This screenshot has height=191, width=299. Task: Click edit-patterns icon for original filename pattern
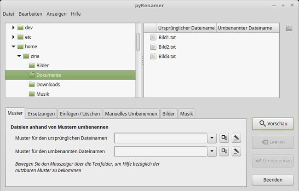[236, 138]
